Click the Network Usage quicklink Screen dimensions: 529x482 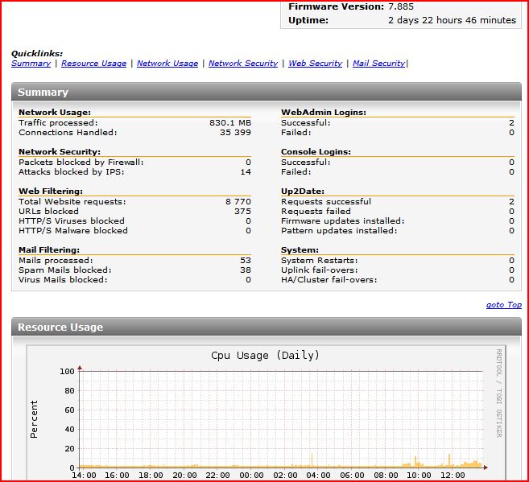(167, 64)
